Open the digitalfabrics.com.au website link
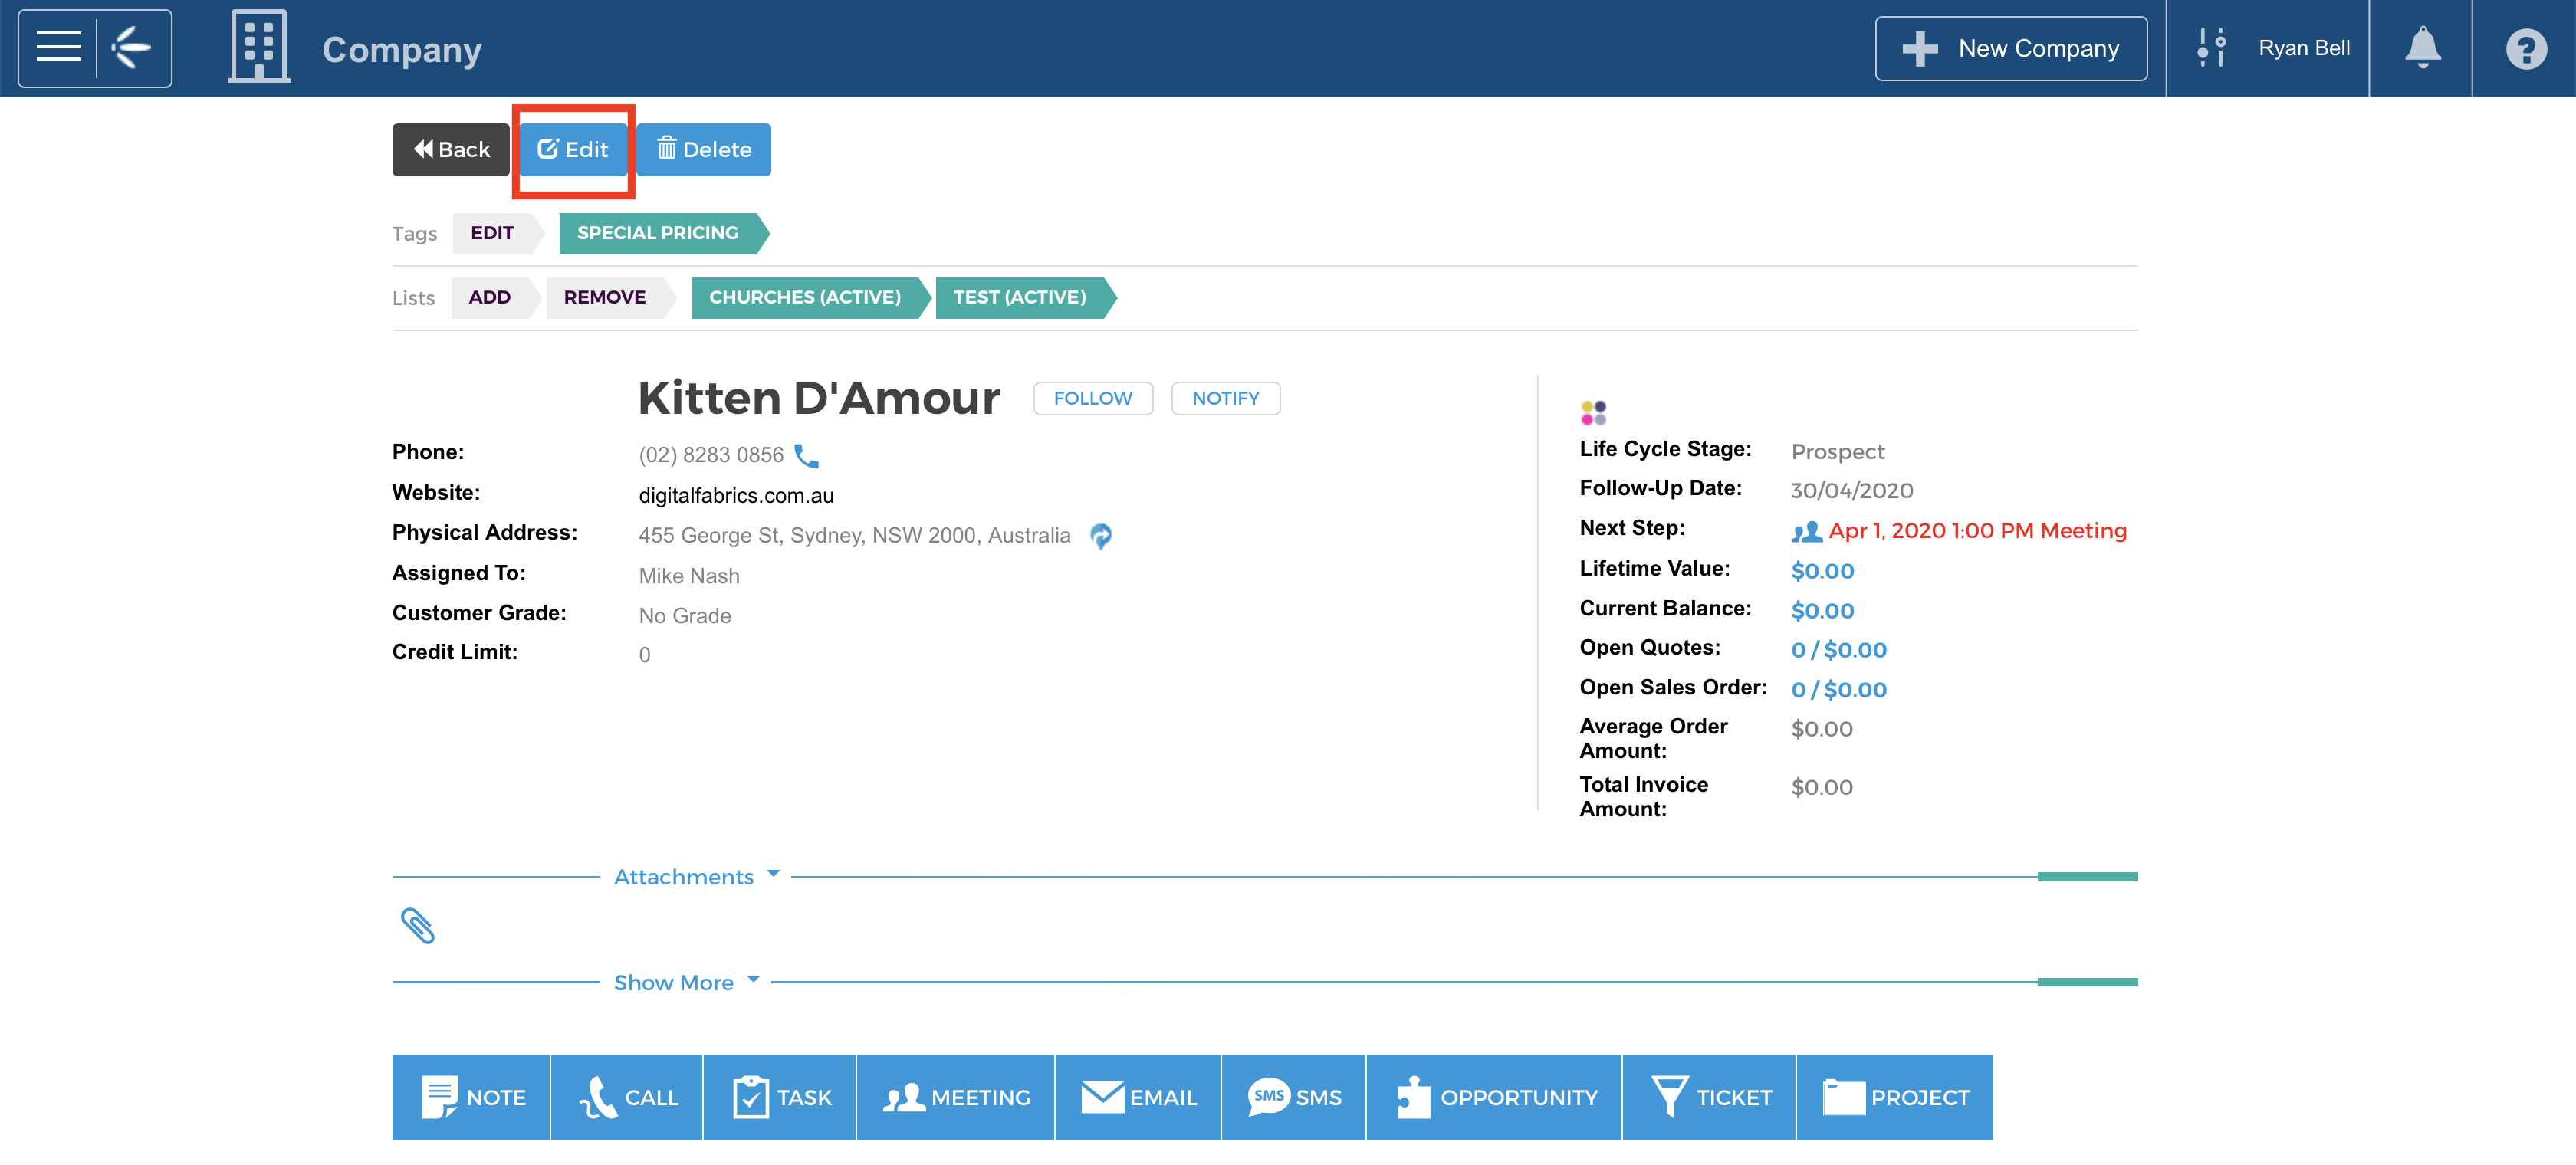Viewport: 2576px width, 1165px height. [736, 496]
